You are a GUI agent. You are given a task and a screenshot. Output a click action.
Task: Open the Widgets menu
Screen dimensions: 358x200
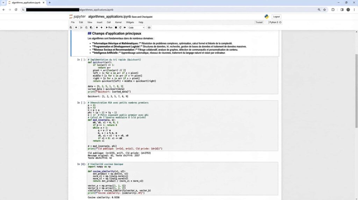pos(130,22)
